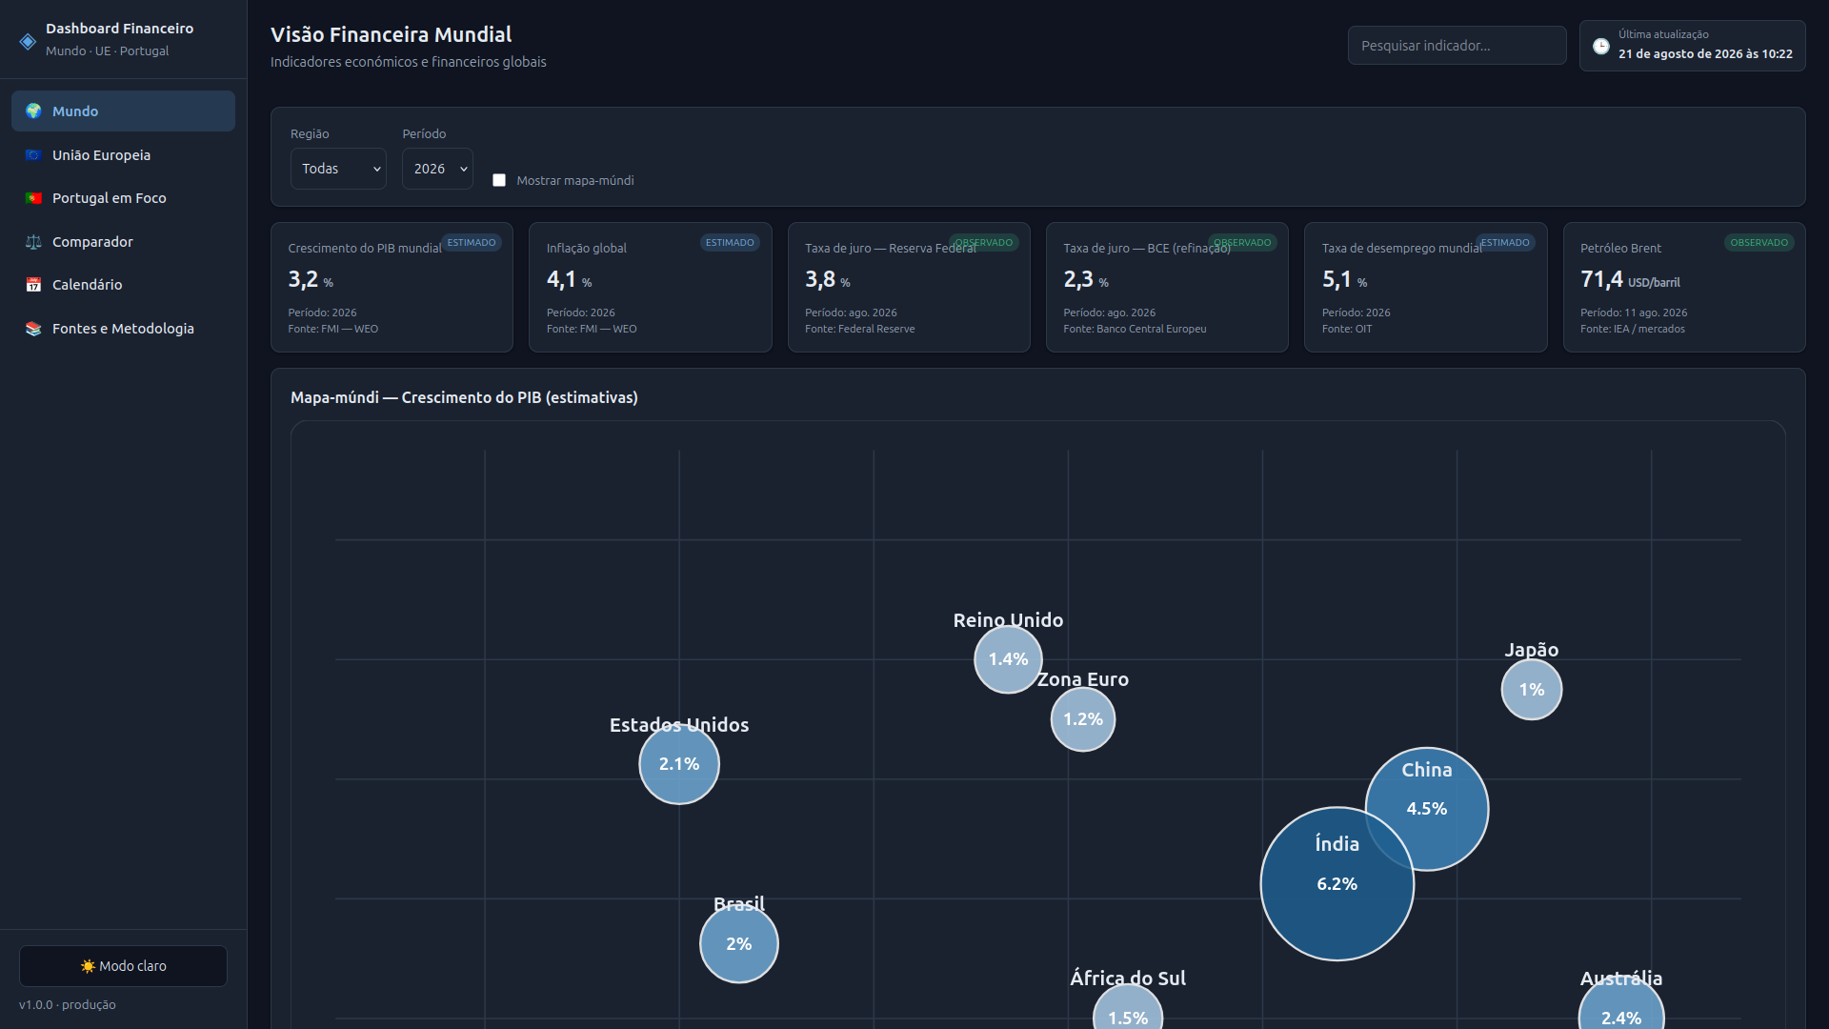Click the OBSERVADO badge on Petróleo Brent
The width and height of the screenshot is (1829, 1029).
[x=1759, y=243]
